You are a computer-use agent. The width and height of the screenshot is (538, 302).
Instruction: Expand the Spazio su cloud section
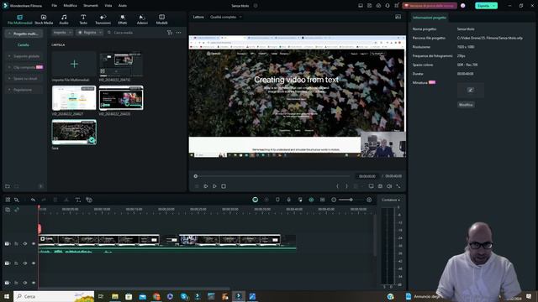tap(24, 78)
